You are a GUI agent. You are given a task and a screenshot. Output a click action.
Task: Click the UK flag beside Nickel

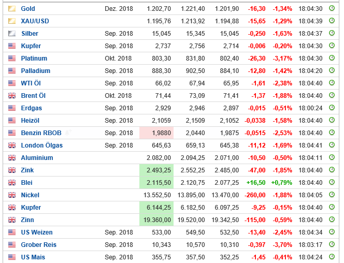pyautogui.click(x=11, y=195)
